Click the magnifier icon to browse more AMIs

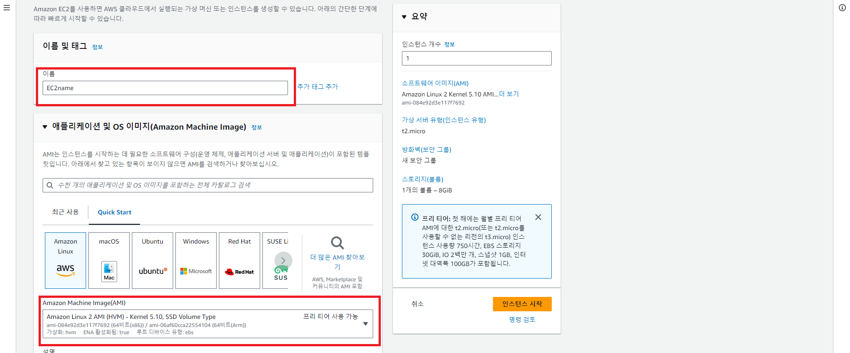click(x=337, y=243)
